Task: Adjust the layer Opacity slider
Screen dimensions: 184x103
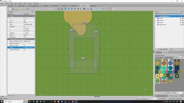Action: 175,14
